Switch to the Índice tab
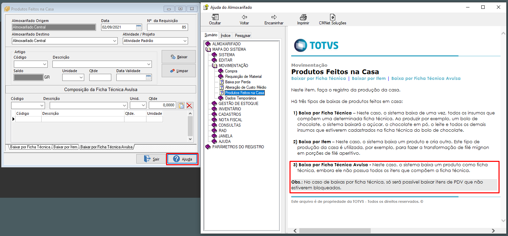Image resolution: width=508 pixels, height=236 pixels. (x=226, y=35)
